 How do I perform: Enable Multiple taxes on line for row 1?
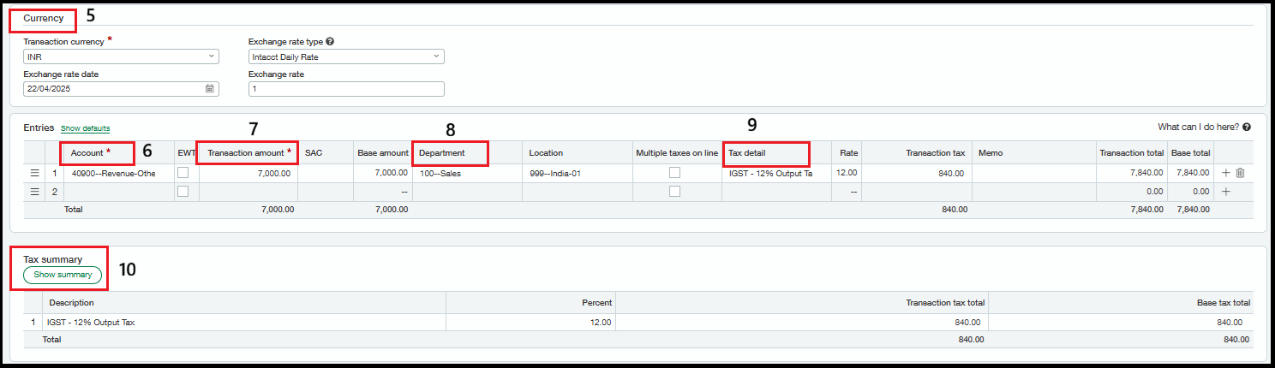pos(675,173)
